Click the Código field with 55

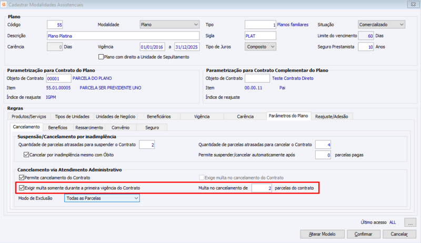point(55,25)
